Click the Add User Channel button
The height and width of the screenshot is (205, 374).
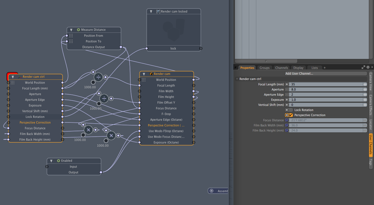[x=326, y=73]
